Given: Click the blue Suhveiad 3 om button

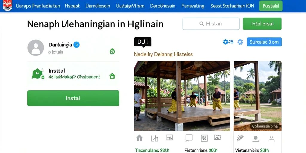Looking at the screenshot, I should (x=264, y=42).
